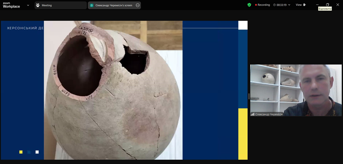343x164 pixels.
Task: Select Олександр Черемісін's video thumbnail
Action: pos(296,90)
